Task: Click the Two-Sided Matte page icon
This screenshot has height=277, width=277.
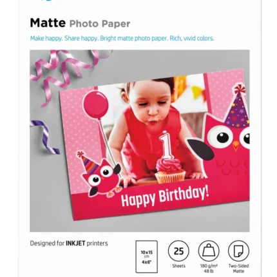Action: point(238,251)
